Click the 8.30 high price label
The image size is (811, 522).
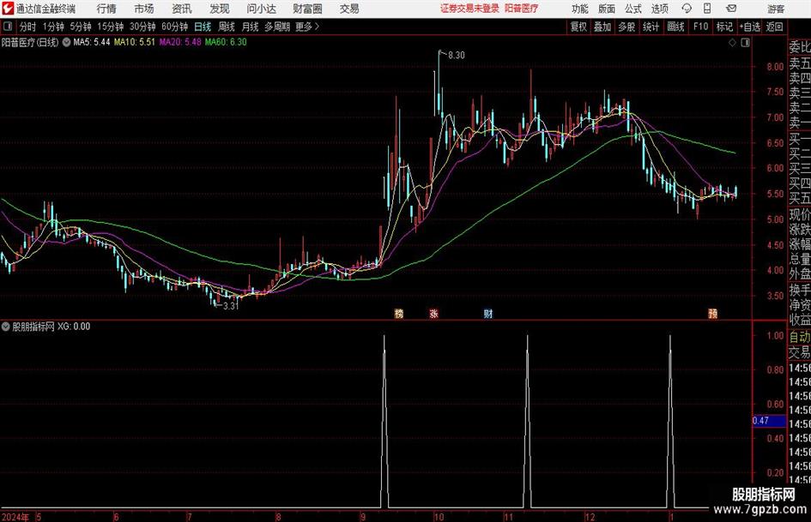coord(457,56)
